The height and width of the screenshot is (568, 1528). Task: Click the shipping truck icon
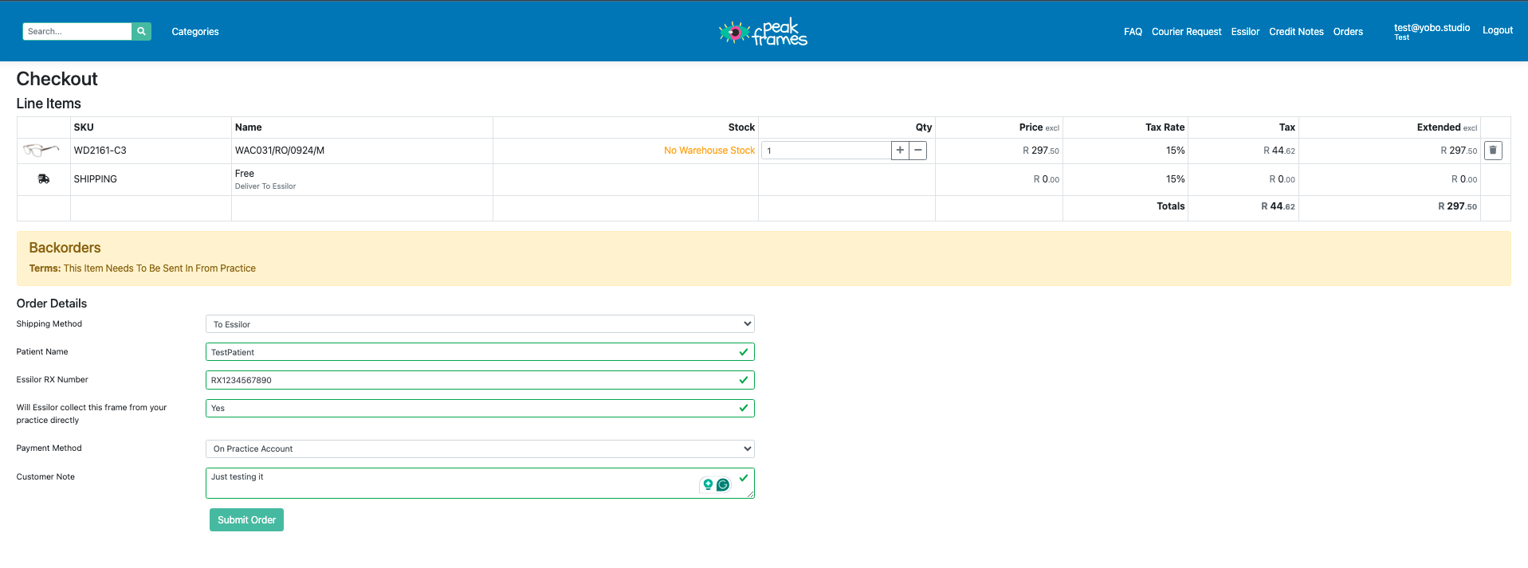pos(44,179)
